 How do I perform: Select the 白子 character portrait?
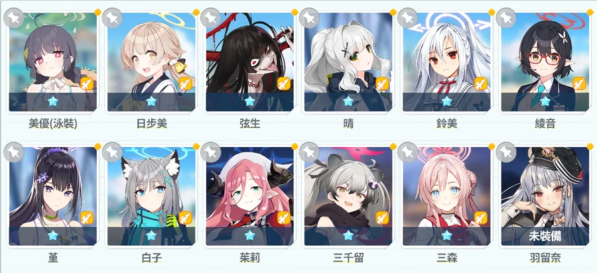151,196
